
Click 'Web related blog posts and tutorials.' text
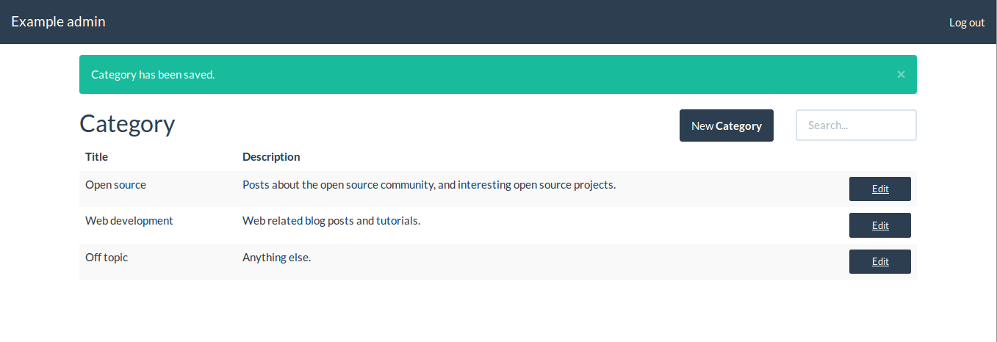331,221
